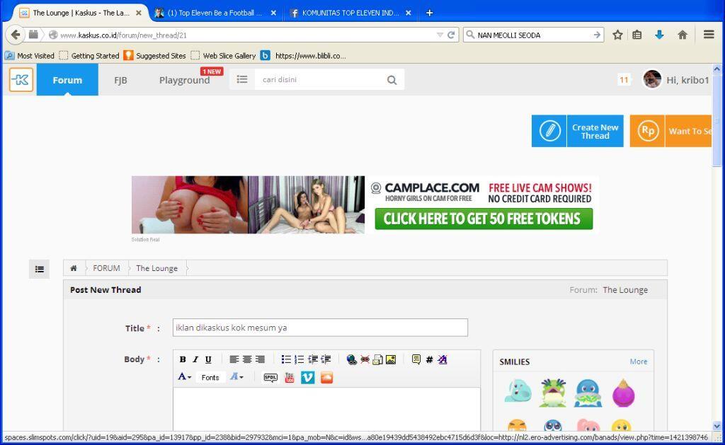Click the orange Want To Sell button
The image size is (725, 445).
pos(670,131)
